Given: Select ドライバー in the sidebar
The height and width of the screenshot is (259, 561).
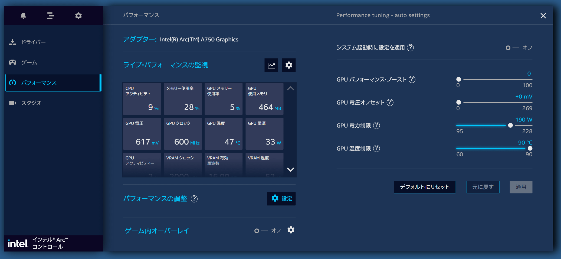Looking at the screenshot, I should pyautogui.click(x=34, y=42).
